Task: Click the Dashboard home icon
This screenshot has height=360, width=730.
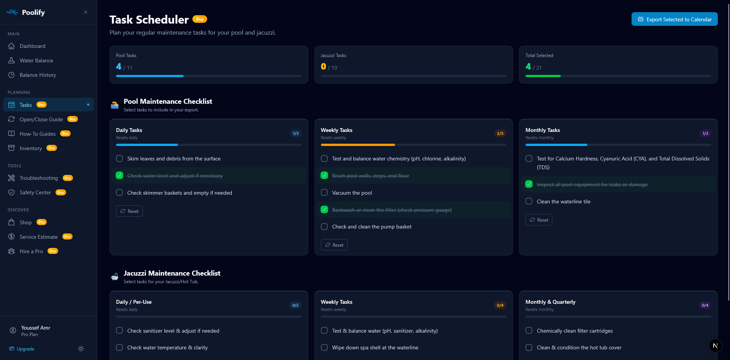Action: tap(11, 46)
